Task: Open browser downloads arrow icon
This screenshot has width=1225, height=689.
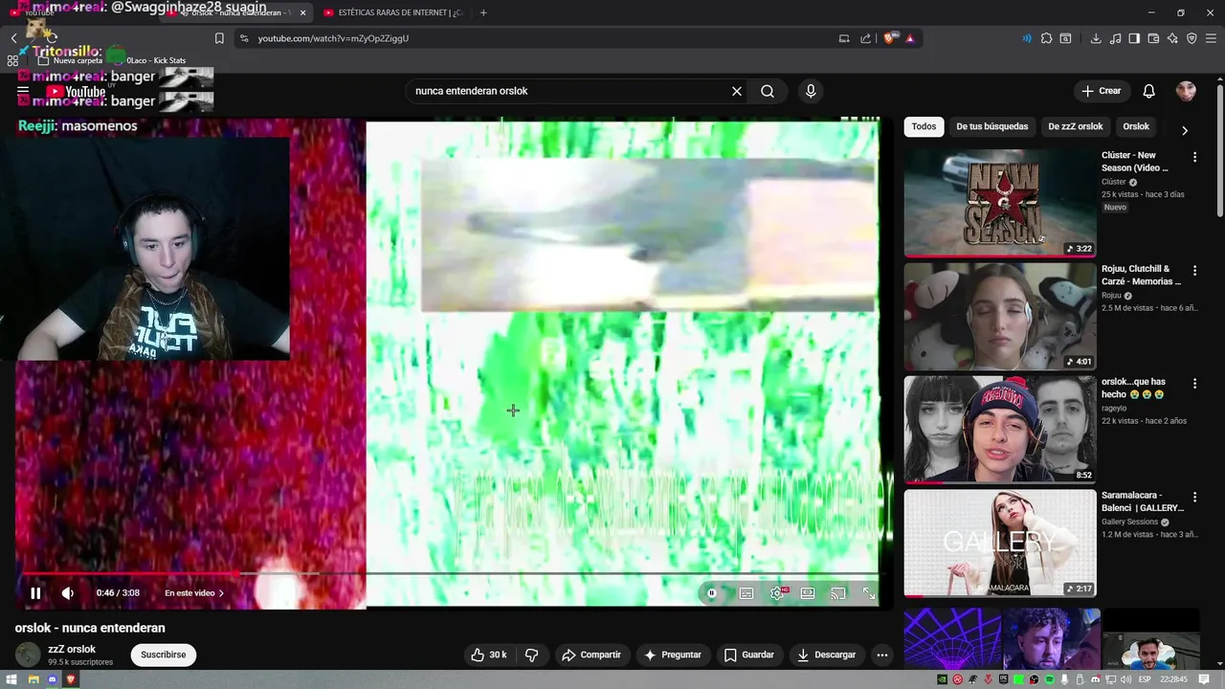Action: [1096, 38]
